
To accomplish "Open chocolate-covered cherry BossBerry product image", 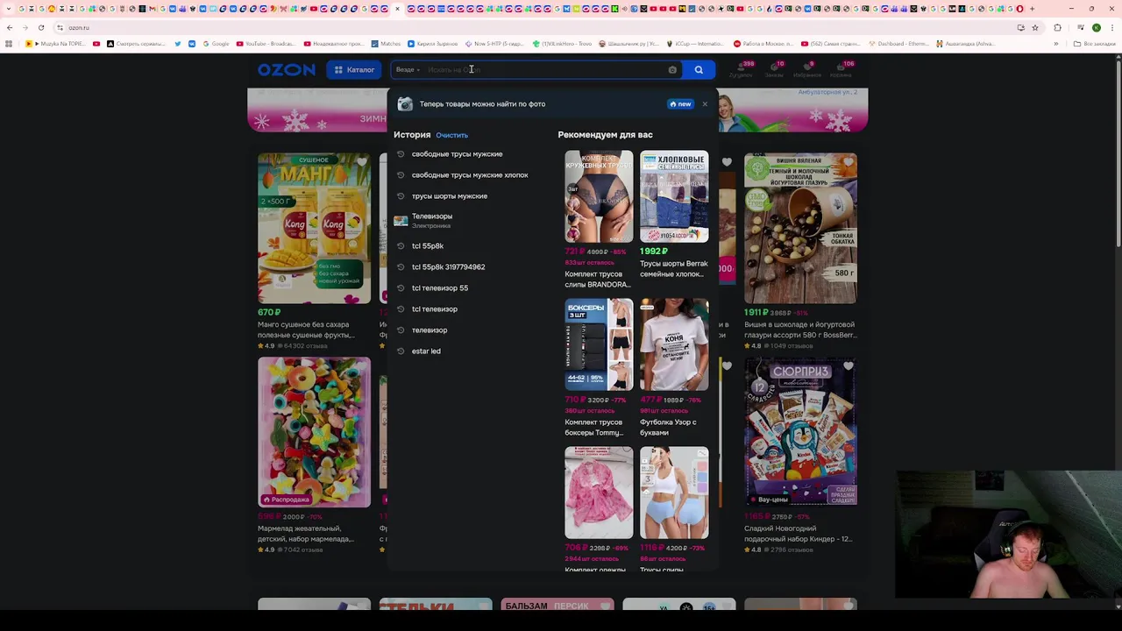I will pos(800,229).
